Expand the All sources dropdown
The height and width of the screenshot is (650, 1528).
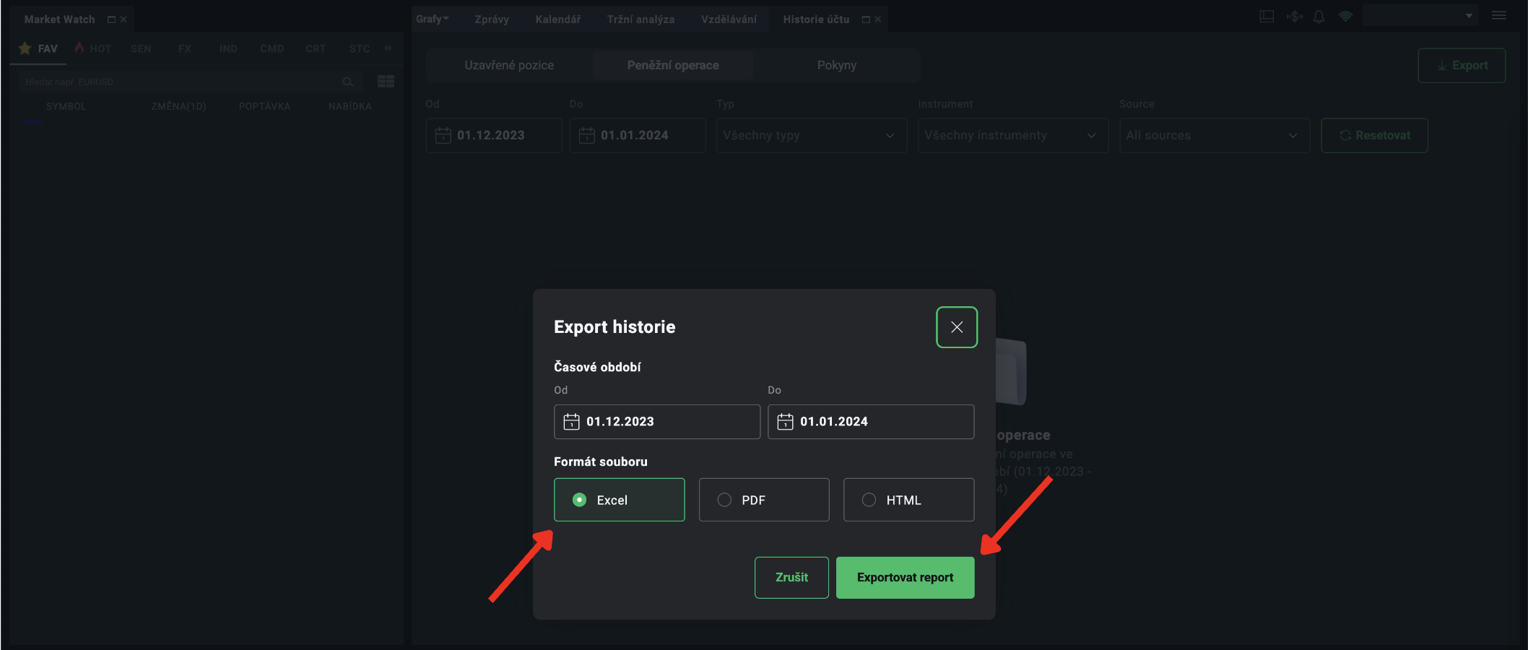point(1214,136)
